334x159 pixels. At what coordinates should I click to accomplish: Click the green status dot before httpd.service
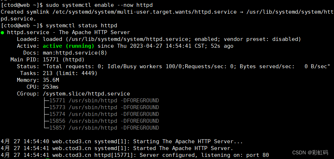3,33
